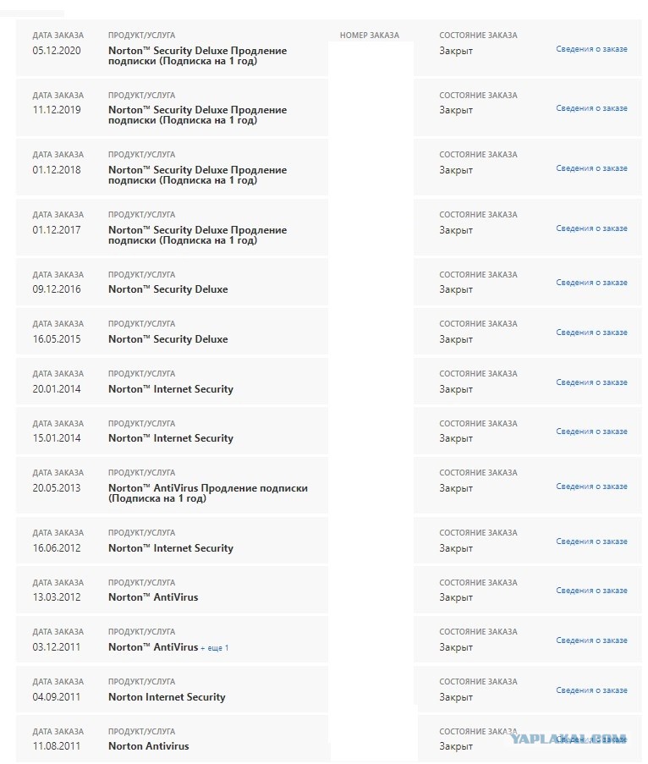The width and height of the screenshot is (648, 764).
Task: Click the Norton Internet Security 04.09.2011 product name
Action: [x=167, y=697]
